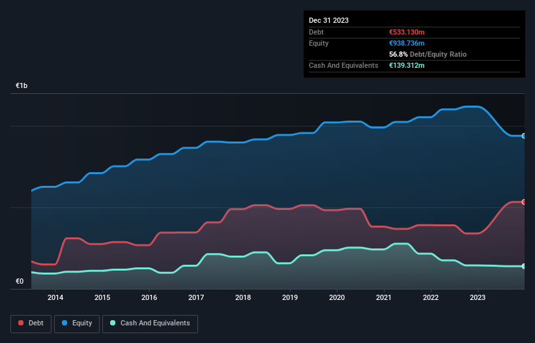This screenshot has height=343, width=535.
Task: Click the red Debt endpoint marker
Action: pyautogui.click(x=524, y=202)
